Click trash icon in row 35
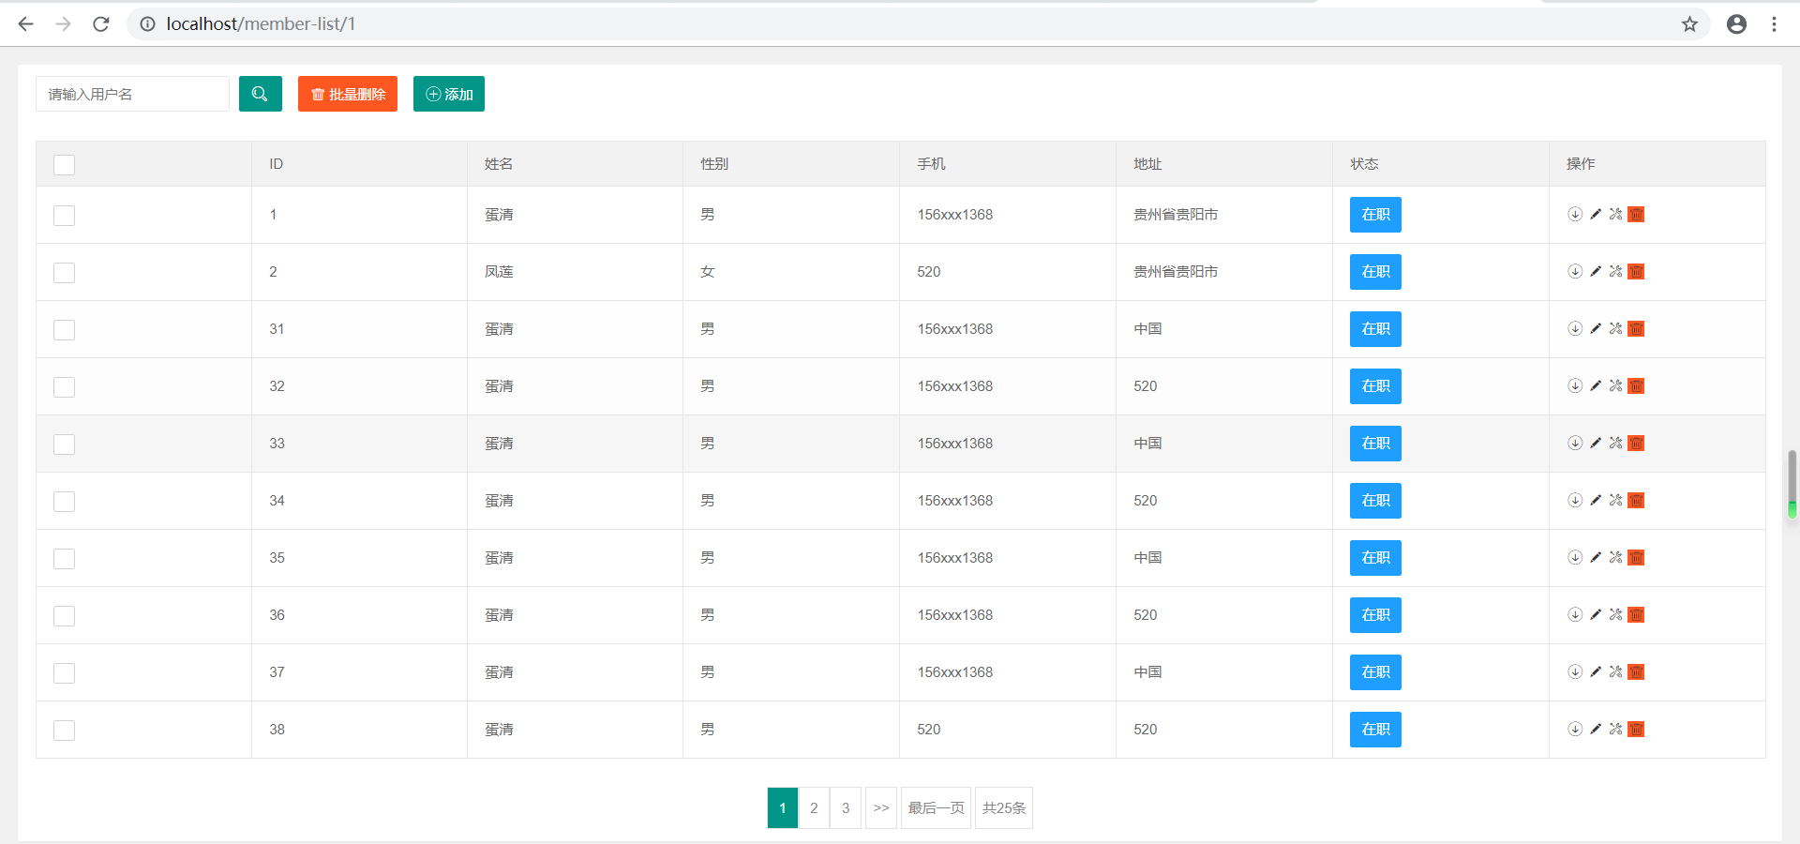 [x=1636, y=557]
